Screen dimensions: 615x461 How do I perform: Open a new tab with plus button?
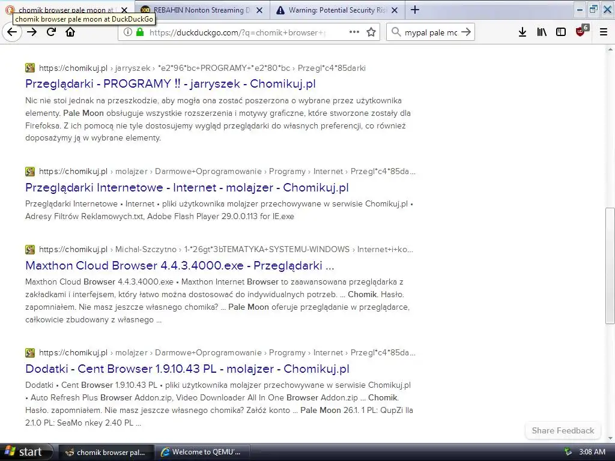(x=415, y=10)
